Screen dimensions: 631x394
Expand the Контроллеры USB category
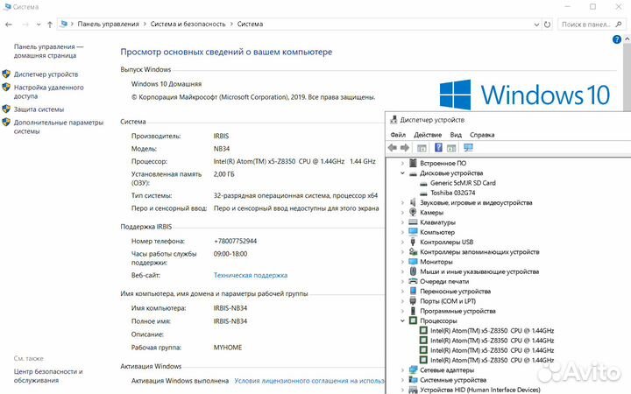pyautogui.click(x=402, y=242)
